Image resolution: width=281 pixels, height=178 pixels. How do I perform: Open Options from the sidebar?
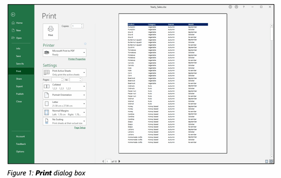point(19,151)
